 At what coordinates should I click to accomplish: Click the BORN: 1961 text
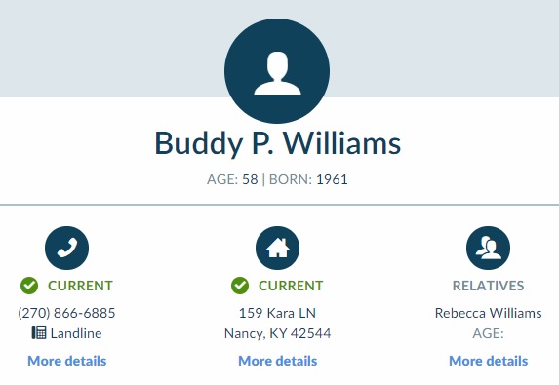pos(308,179)
